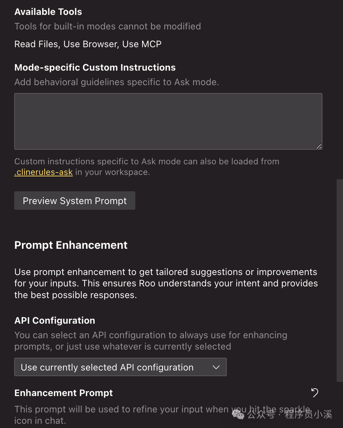The height and width of the screenshot is (428, 343).
Task: Click the vertical scrollbar thumb
Action: pos(339,280)
